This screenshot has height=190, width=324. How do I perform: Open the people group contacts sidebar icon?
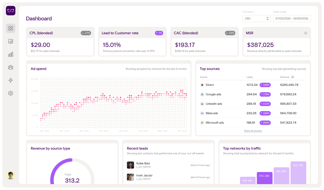point(11,67)
